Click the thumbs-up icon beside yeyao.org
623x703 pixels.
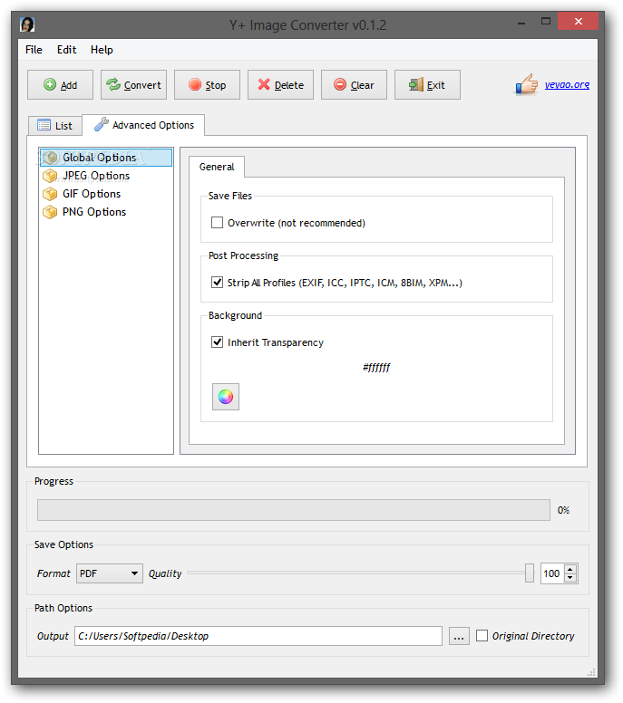pyautogui.click(x=527, y=84)
